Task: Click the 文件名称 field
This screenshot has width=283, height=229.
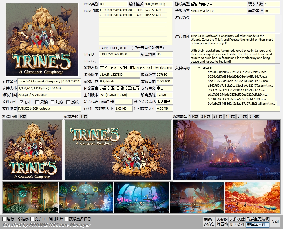Action: pyautogui.click(x=49, y=81)
